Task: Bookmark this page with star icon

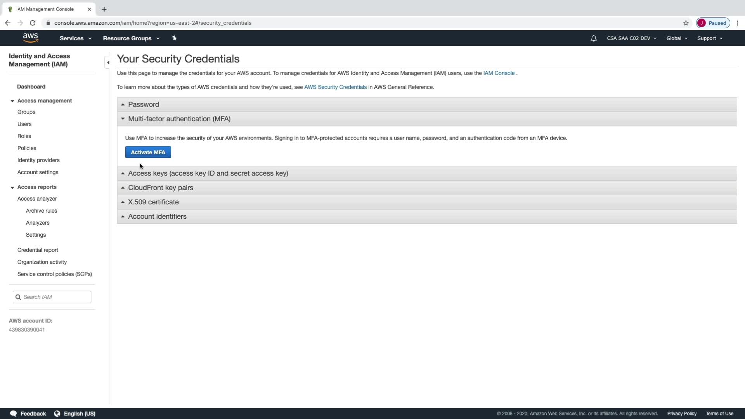Action: pos(686,23)
